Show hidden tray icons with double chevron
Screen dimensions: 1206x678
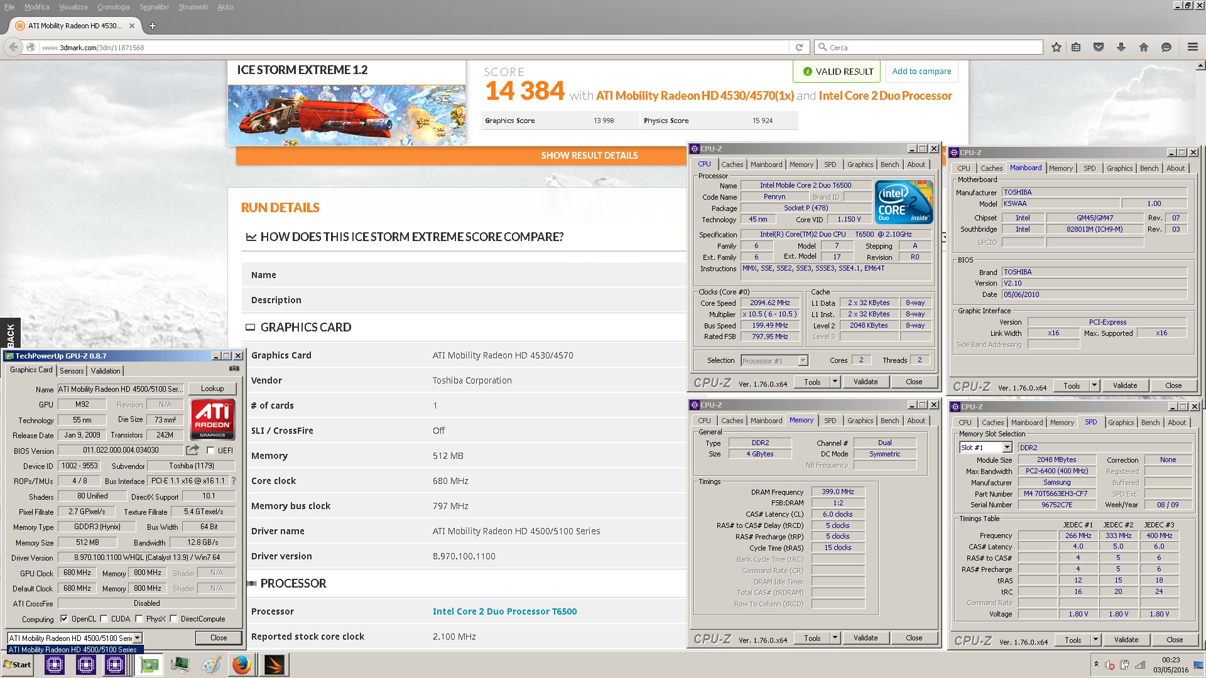click(x=1096, y=664)
